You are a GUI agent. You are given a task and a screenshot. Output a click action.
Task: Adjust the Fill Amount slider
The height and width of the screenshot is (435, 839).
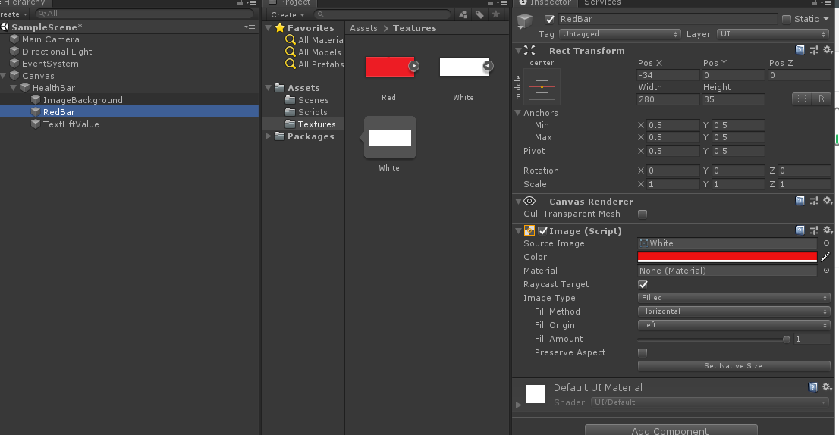(x=712, y=339)
